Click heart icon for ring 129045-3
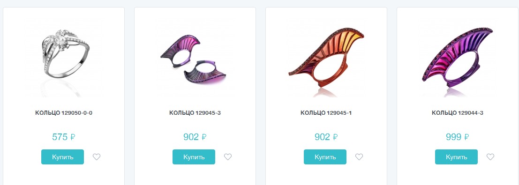 (x=228, y=157)
